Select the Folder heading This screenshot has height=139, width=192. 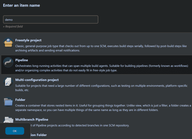coord(20,99)
